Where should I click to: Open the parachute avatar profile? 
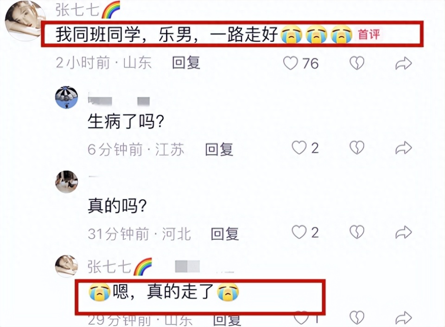(66, 97)
